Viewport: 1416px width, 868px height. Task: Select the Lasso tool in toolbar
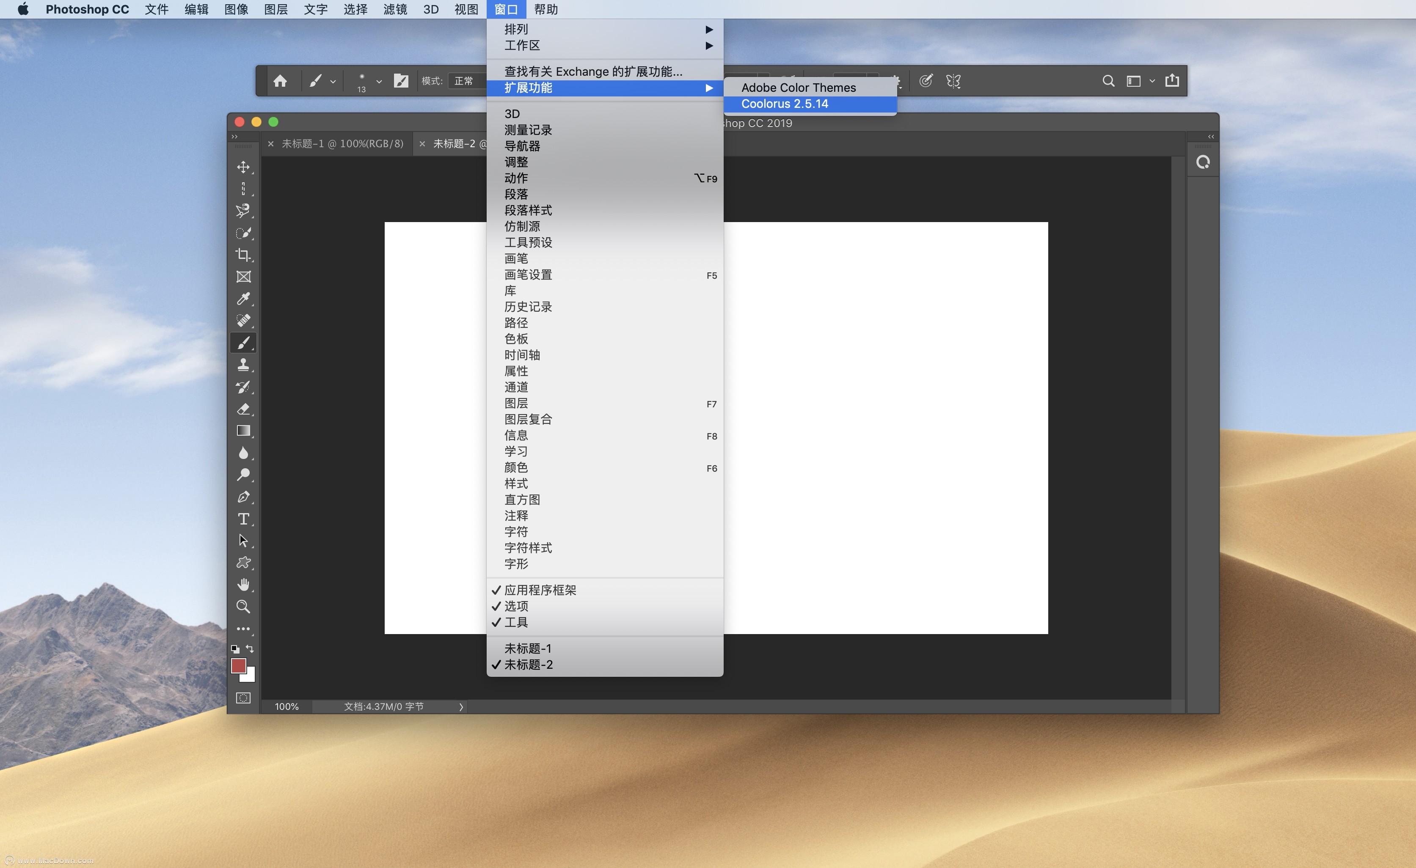coord(243,211)
